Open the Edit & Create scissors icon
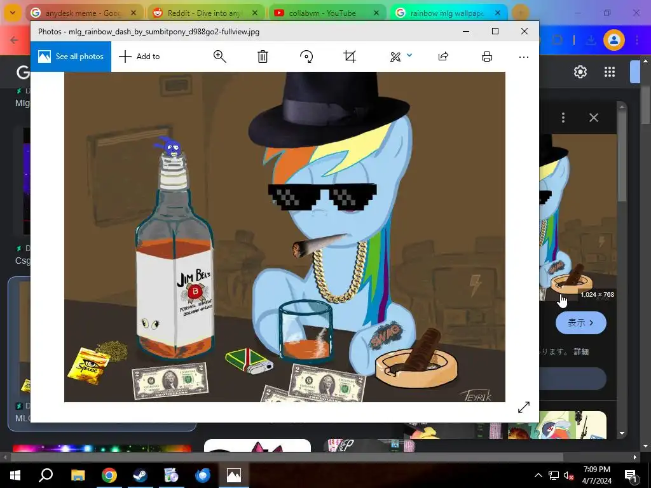The width and height of the screenshot is (651, 488). pos(395,57)
